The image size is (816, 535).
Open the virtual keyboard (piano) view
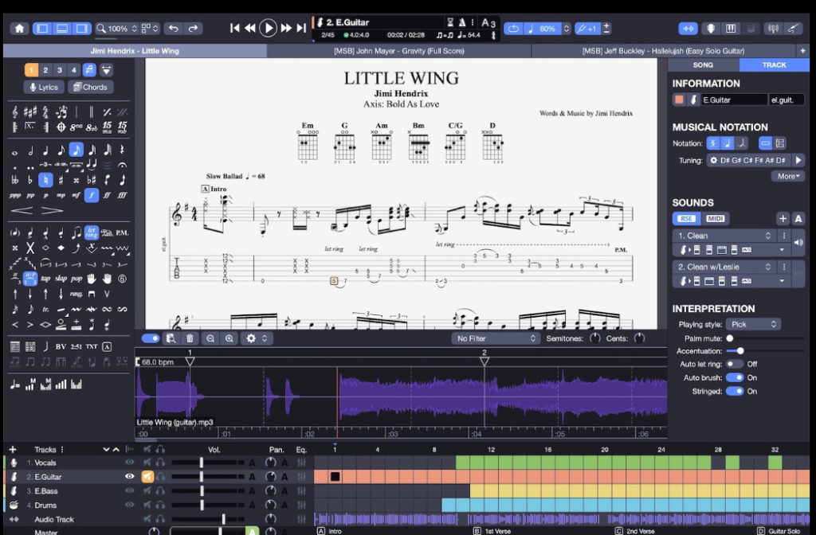coord(730,29)
